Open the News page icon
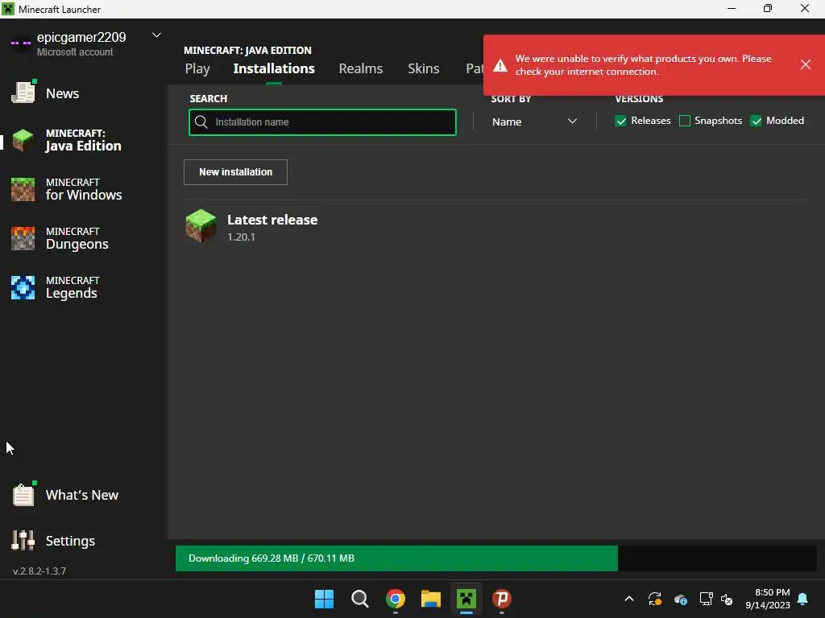The image size is (825, 618). click(x=23, y=93)
